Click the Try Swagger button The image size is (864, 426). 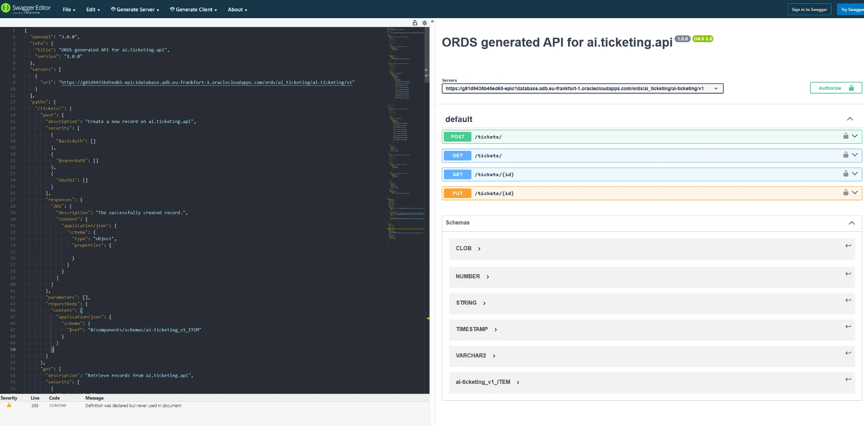tap(851, 9)
